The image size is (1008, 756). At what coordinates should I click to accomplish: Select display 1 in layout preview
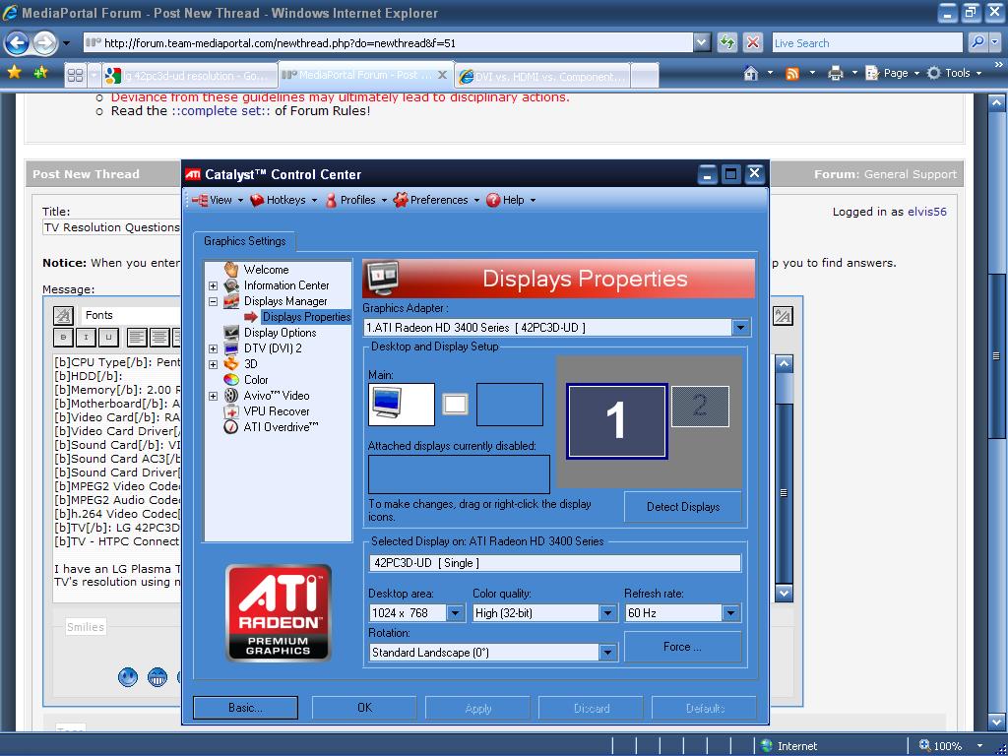click(616, 421)
